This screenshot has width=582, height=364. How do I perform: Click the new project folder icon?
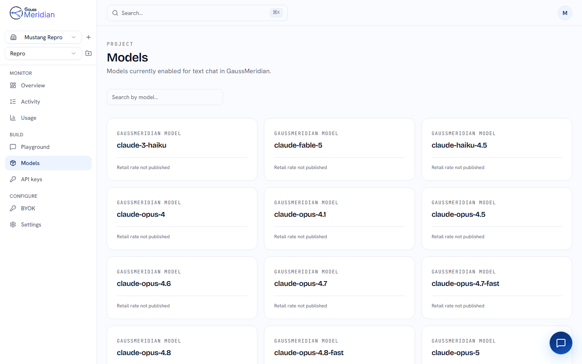tap(89, 53)
